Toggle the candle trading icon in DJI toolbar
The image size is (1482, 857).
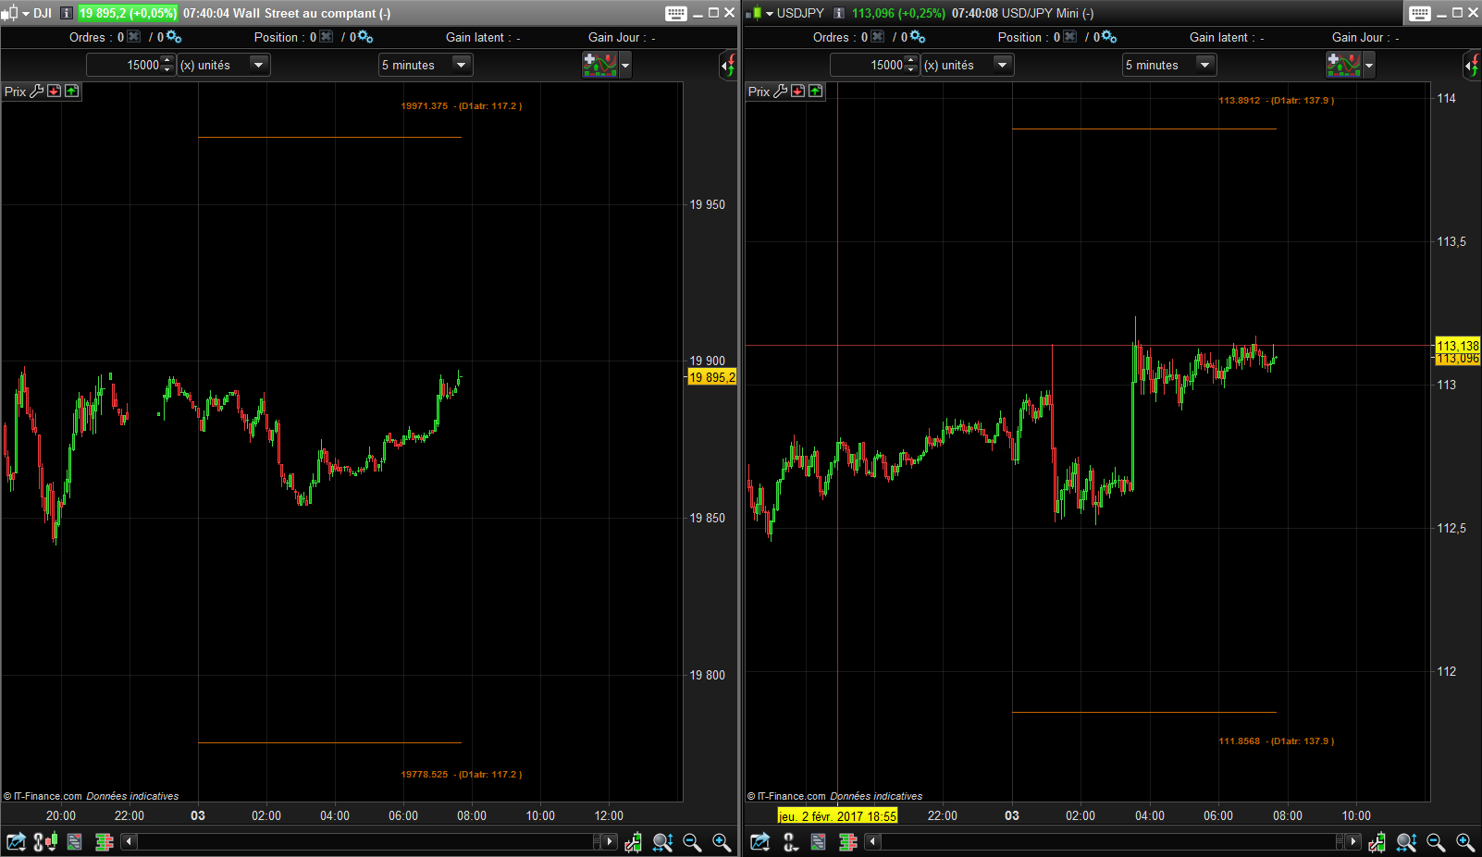pos(634,842)
